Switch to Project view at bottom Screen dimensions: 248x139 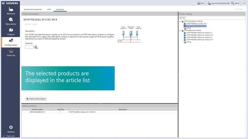(9, 136)
